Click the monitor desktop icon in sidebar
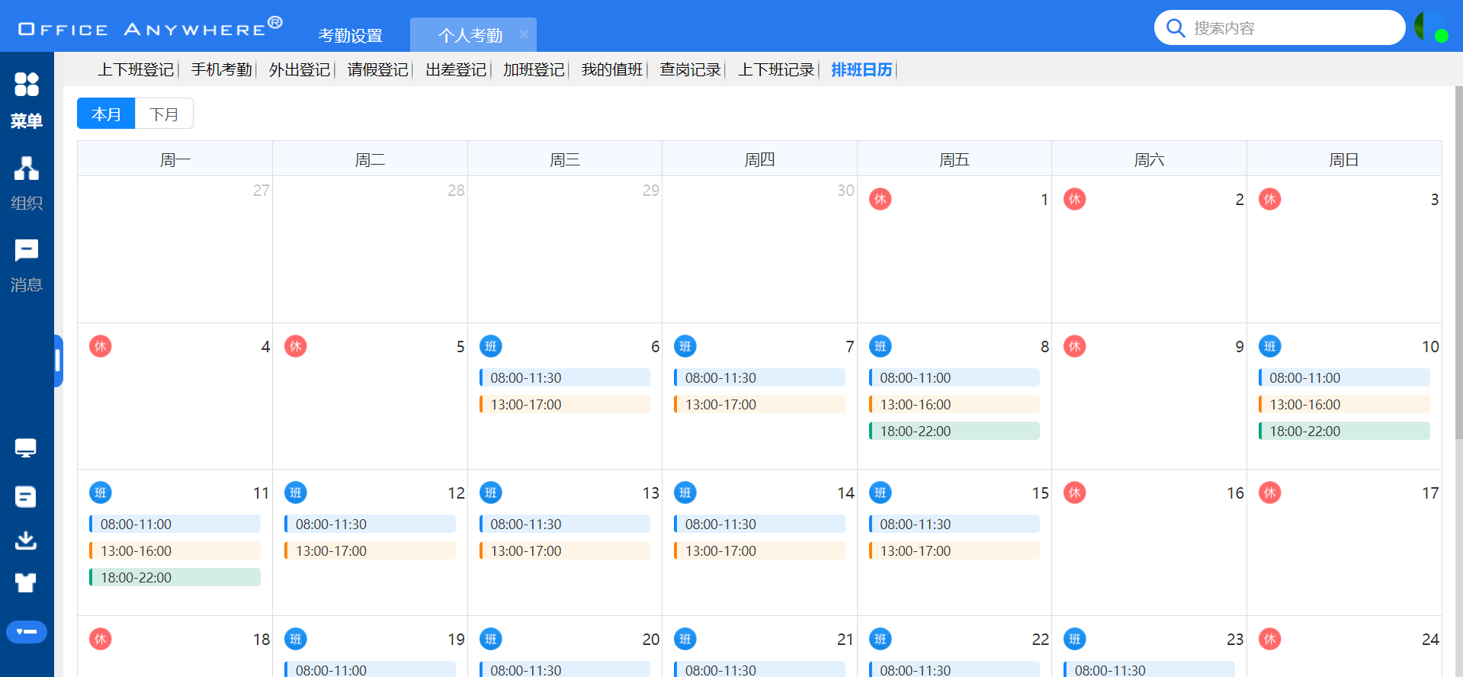Screen dimensions: 1463x677 26,448
